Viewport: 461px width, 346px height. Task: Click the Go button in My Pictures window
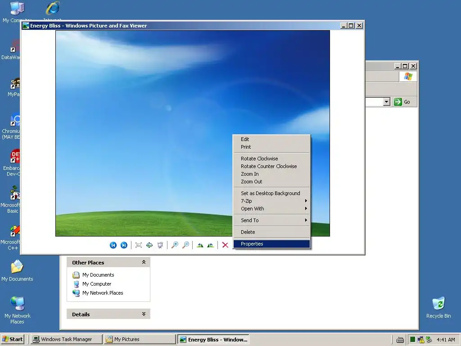coord(402,102)
